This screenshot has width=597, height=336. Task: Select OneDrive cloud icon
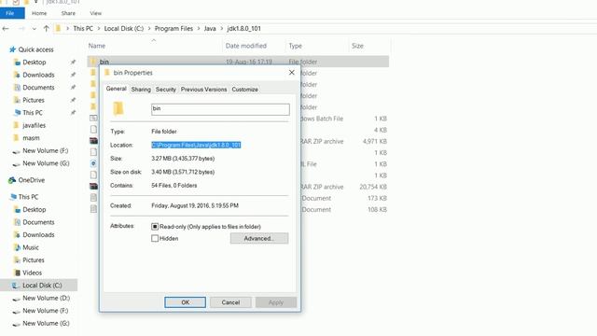tap(12, 180)
